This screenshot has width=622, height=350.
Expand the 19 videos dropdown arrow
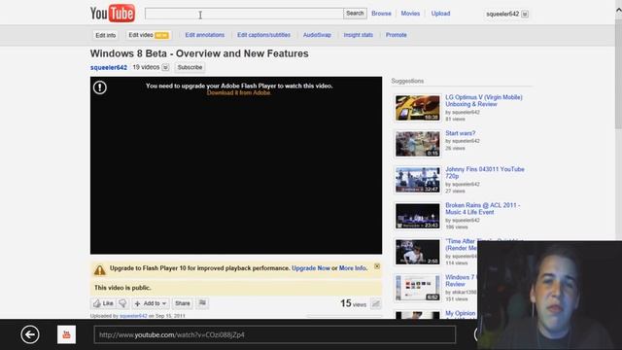[165, 67]
